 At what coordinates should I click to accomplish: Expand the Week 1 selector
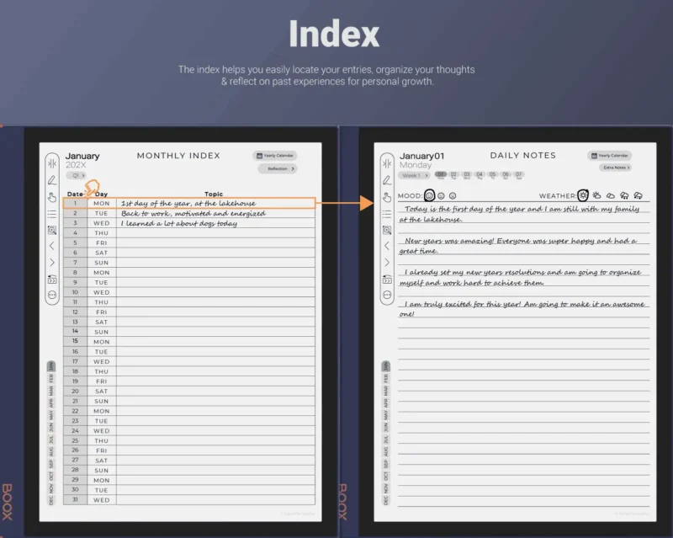415,175
